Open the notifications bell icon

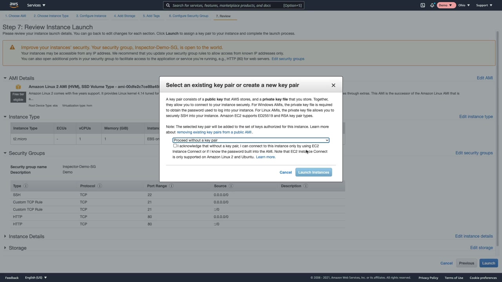(x=432, y=5)
